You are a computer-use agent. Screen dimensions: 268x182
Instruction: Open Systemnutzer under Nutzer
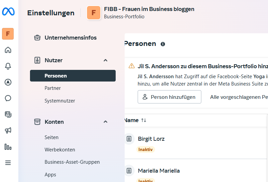pos(60,101)
